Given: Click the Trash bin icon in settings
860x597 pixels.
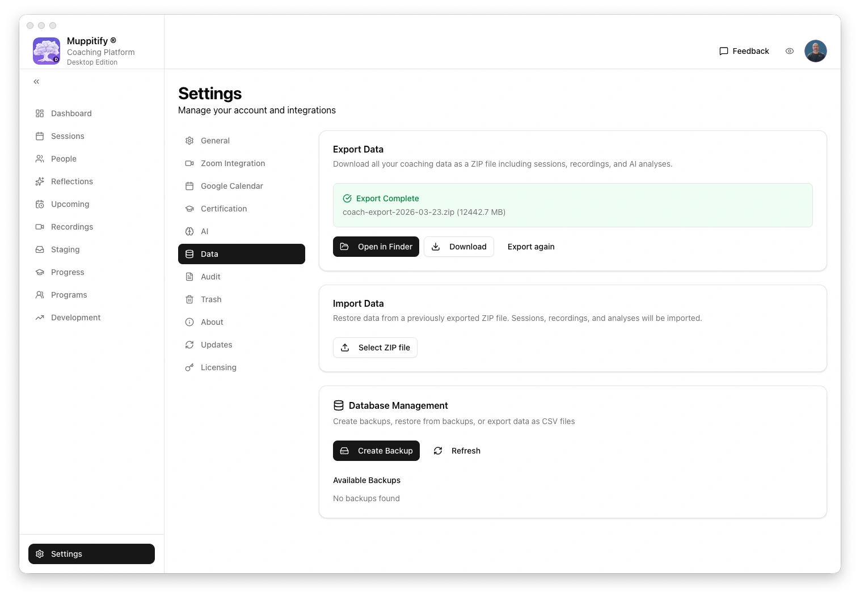Looking at the screenshot, I should point(189,299).
